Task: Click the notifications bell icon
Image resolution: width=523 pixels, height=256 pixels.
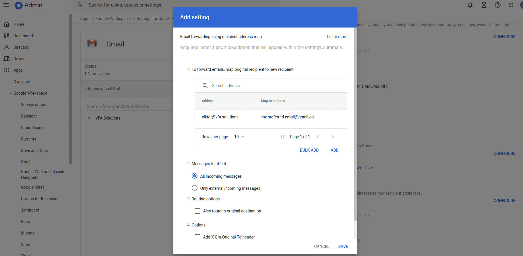Action: point(470,5)
